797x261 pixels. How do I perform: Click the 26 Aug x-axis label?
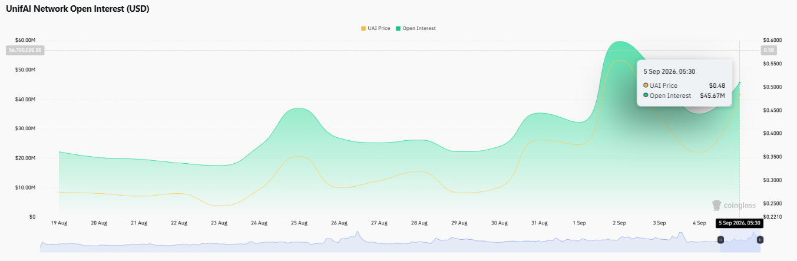(x=339, y=223)
